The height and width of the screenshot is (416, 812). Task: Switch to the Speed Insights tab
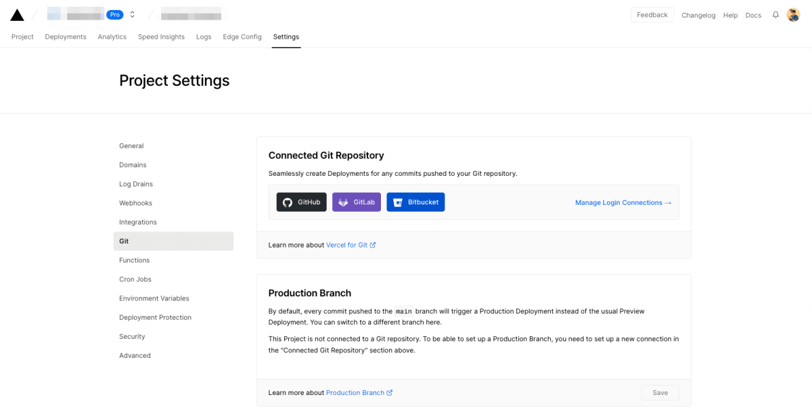pyautogui.click(x=161, y=37)
